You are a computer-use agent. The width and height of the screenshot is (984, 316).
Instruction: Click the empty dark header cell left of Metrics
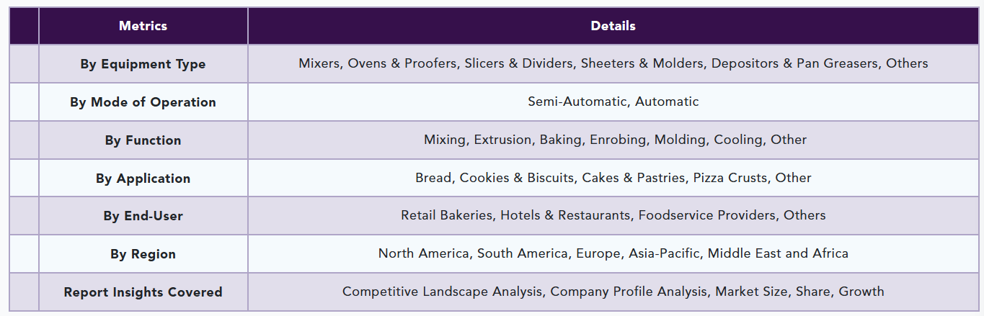[24, 26]
